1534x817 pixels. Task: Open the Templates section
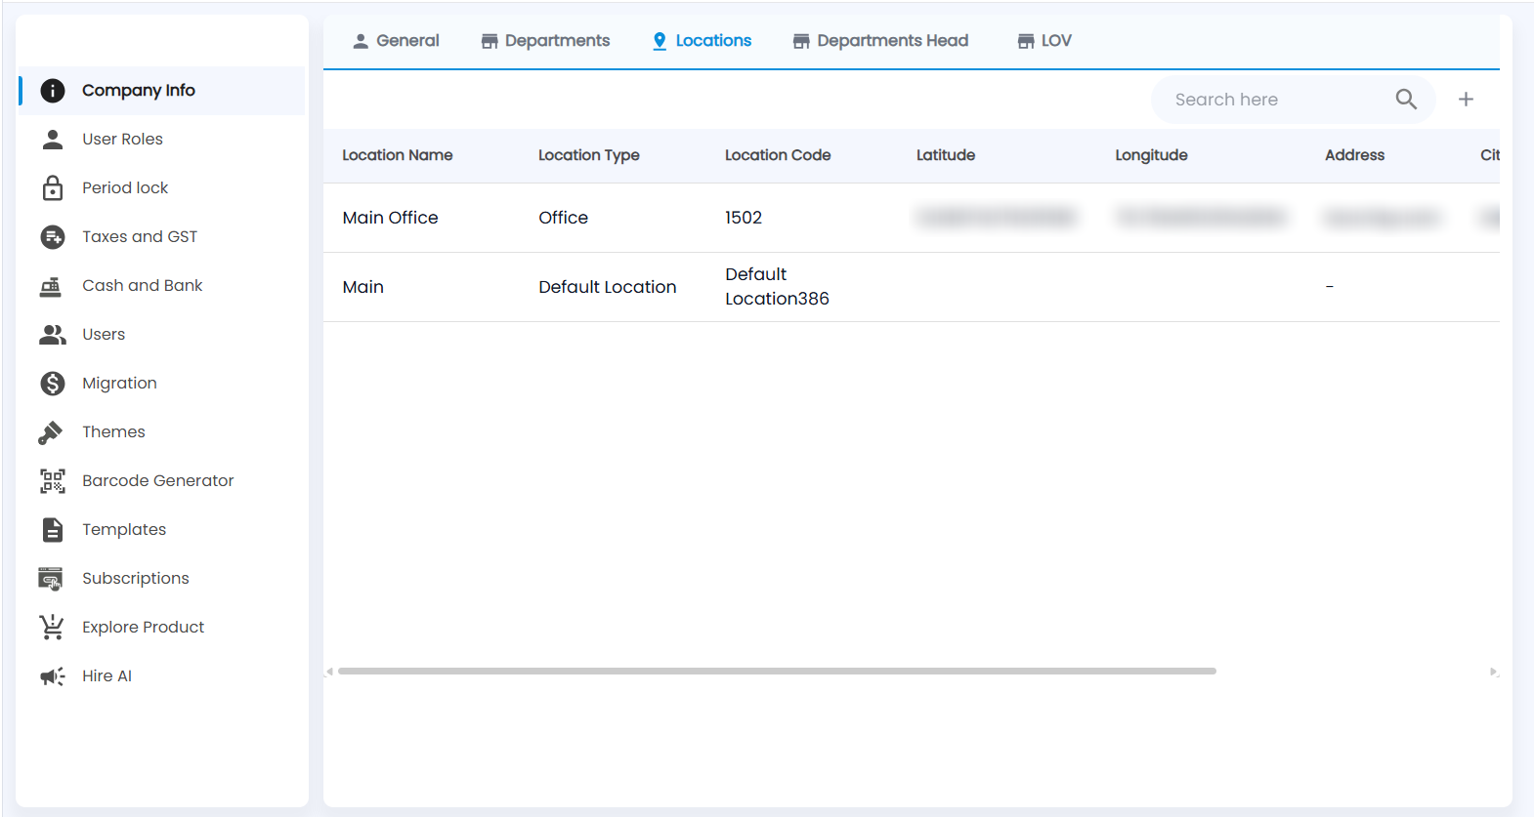coord(162,530)
